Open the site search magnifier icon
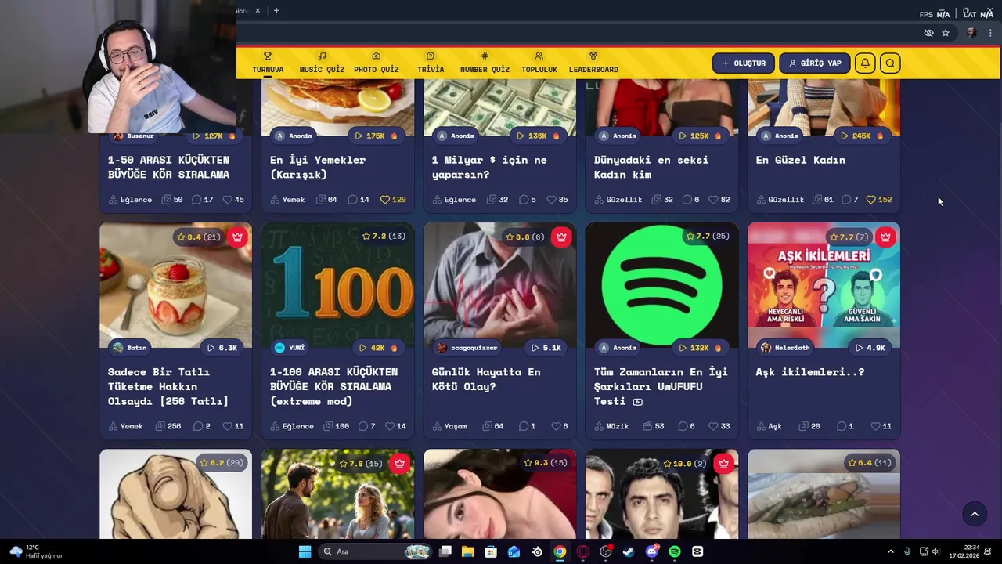The image size is (1002, 564). click(890, 63)
